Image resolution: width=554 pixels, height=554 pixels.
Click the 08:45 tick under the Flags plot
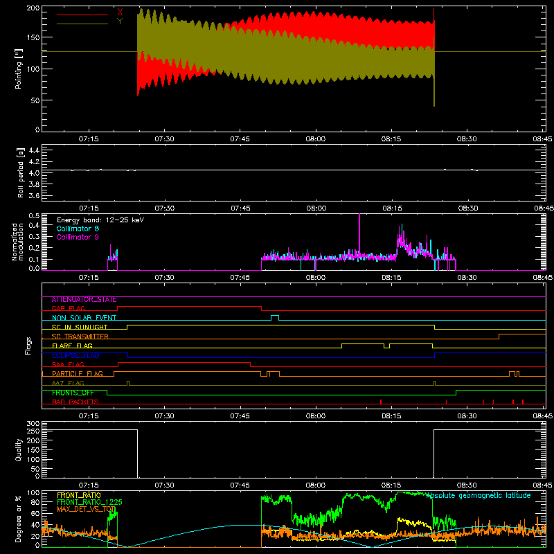(543, 416)
